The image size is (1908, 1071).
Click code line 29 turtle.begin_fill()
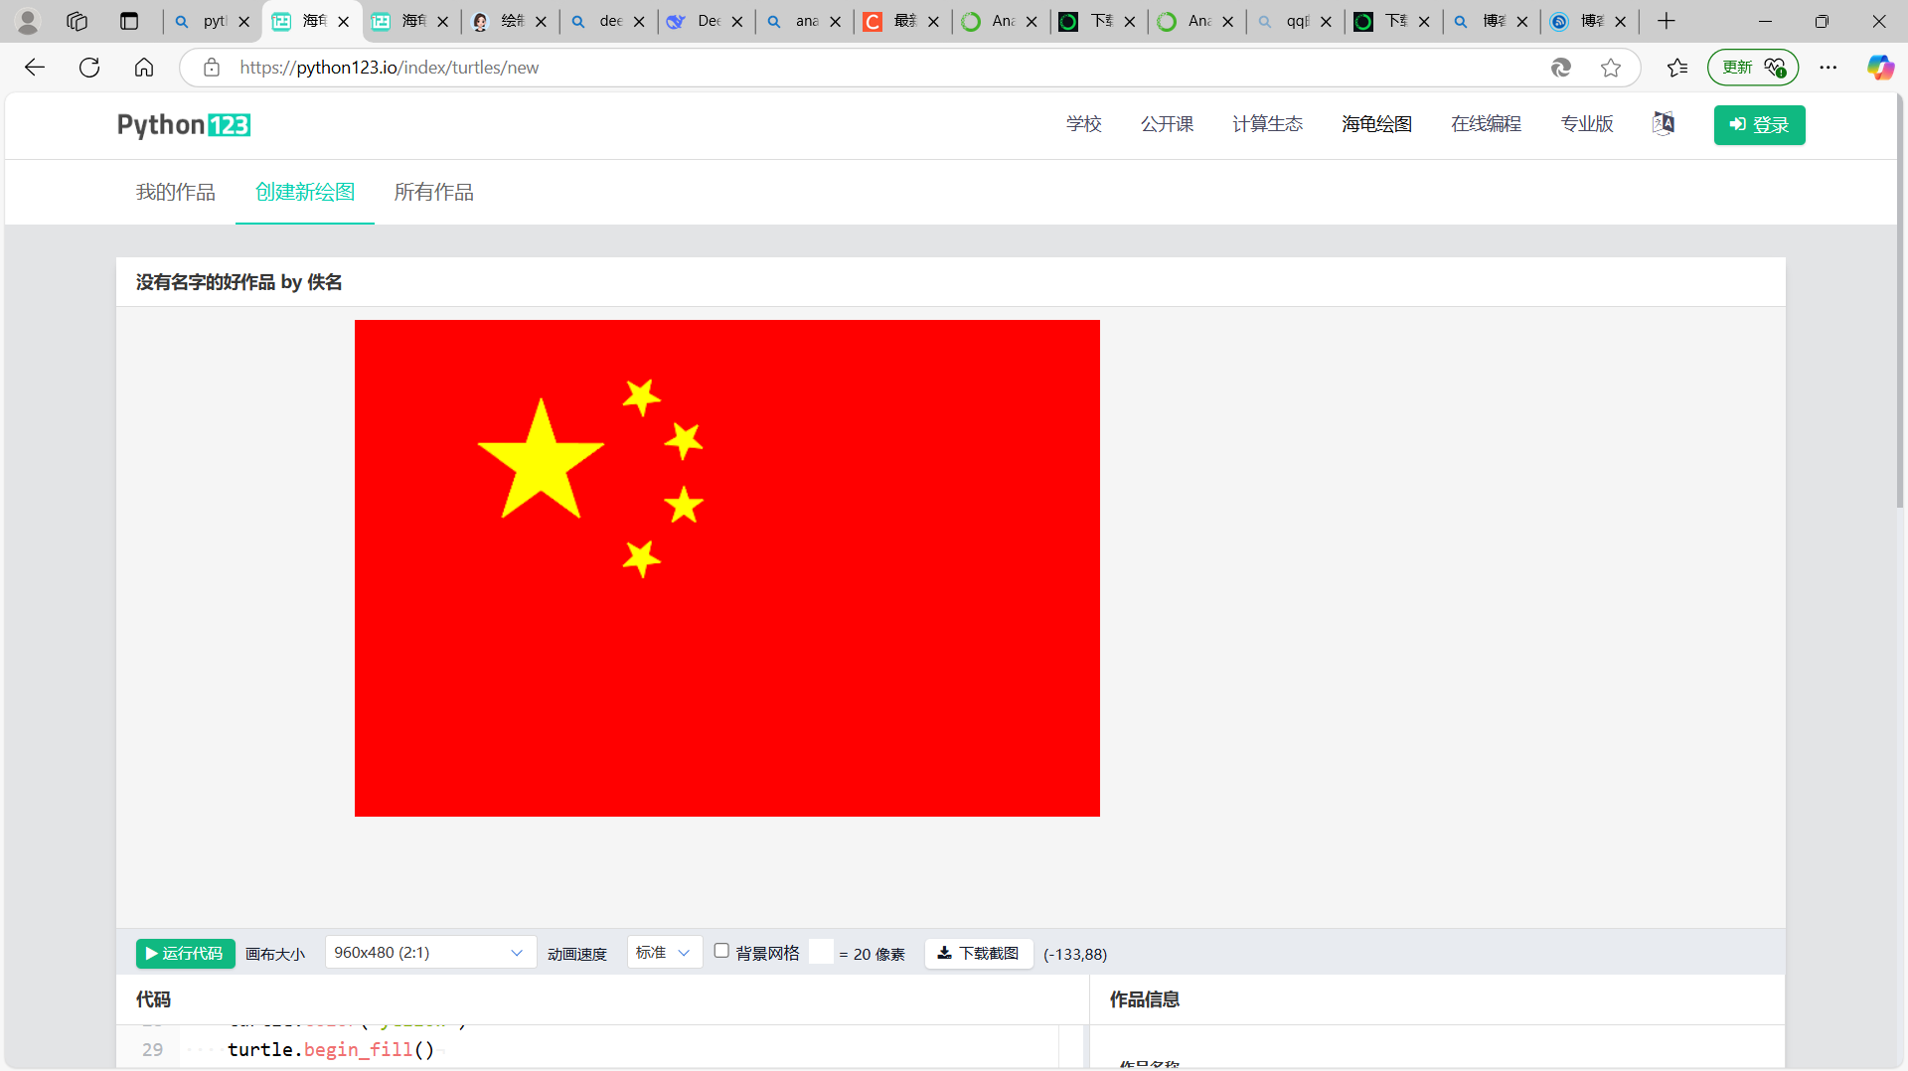(331, 1050)
